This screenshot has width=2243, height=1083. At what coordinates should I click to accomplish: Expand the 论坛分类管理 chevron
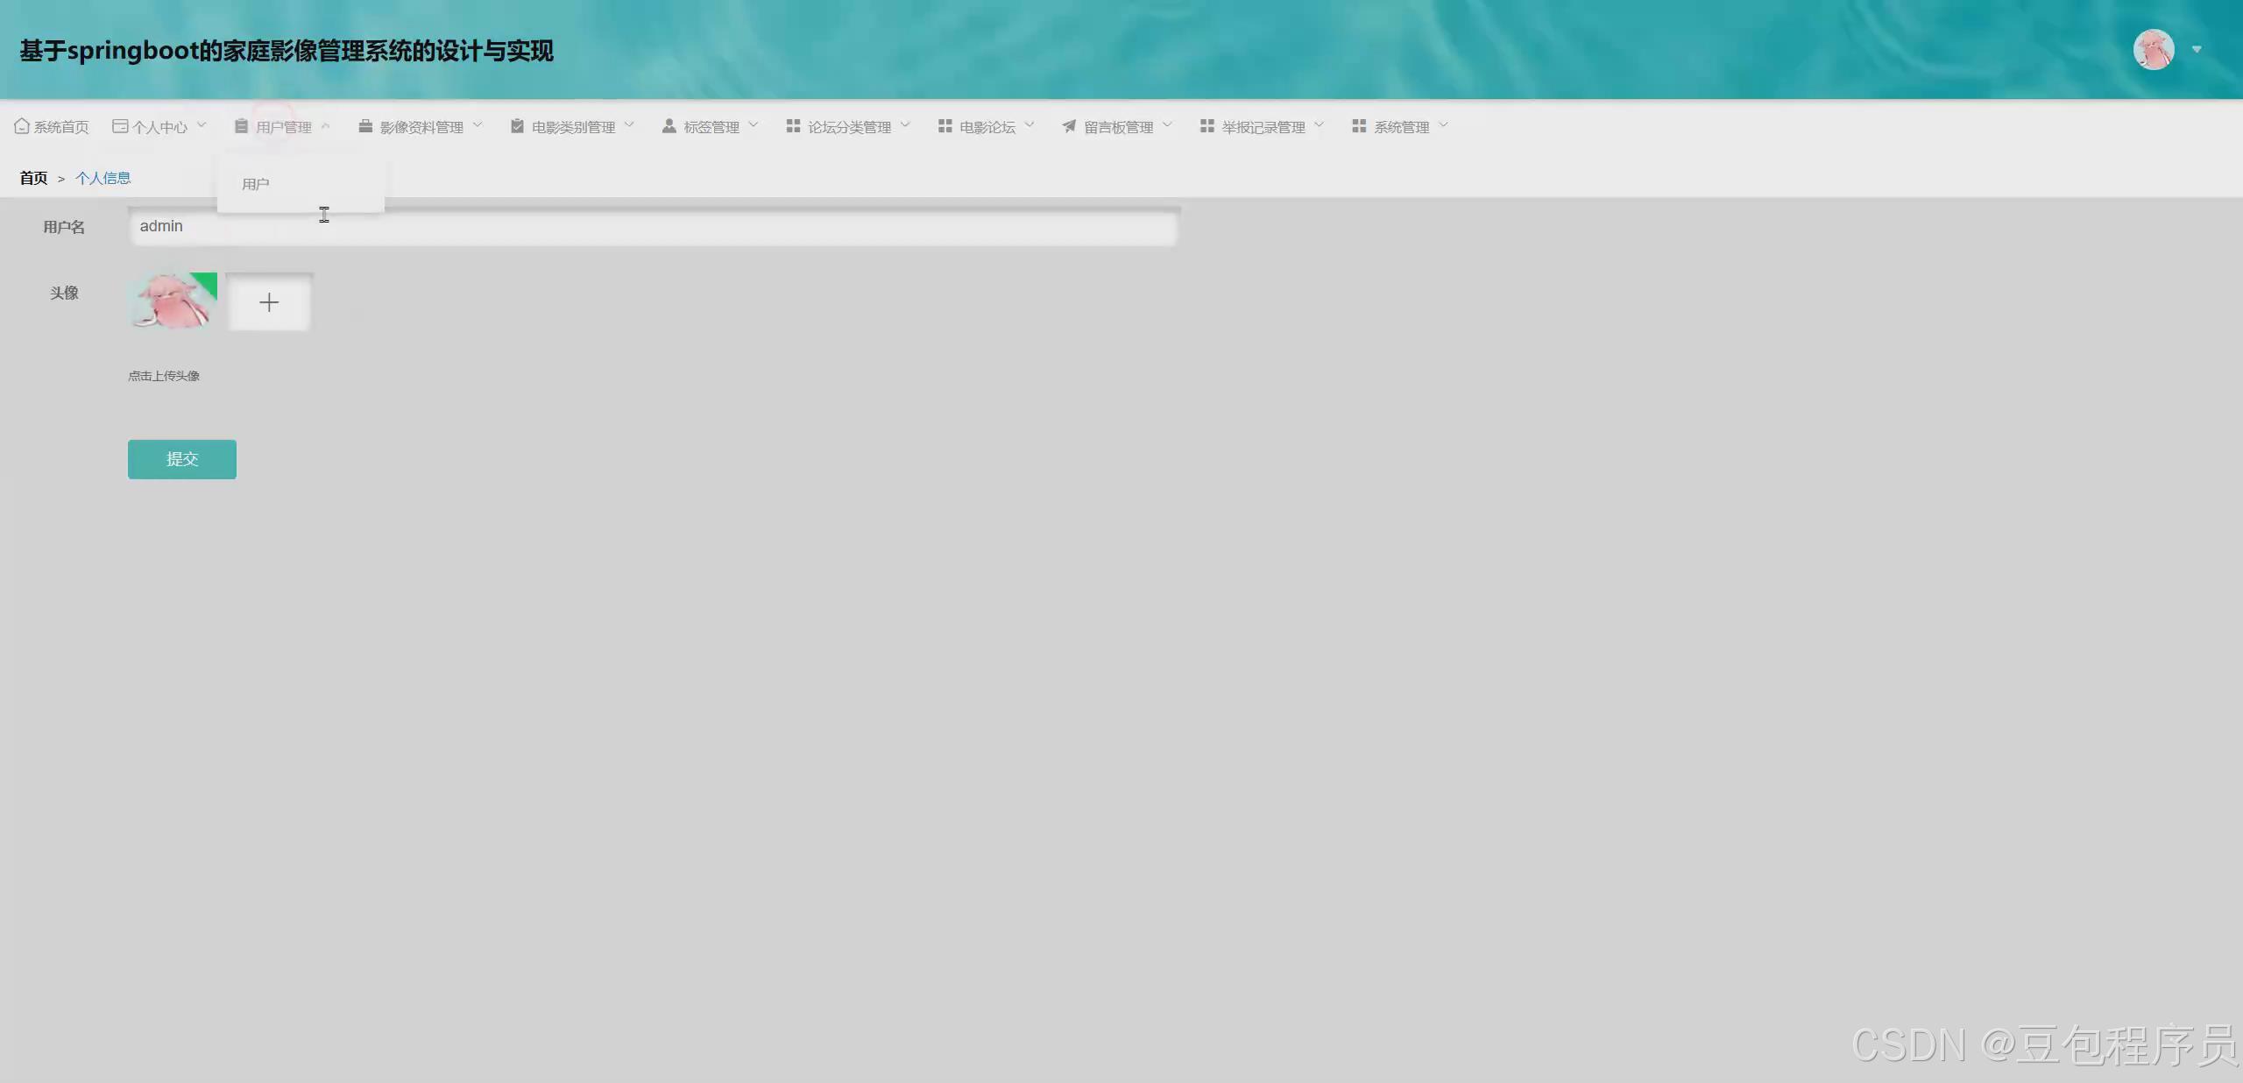905,125
